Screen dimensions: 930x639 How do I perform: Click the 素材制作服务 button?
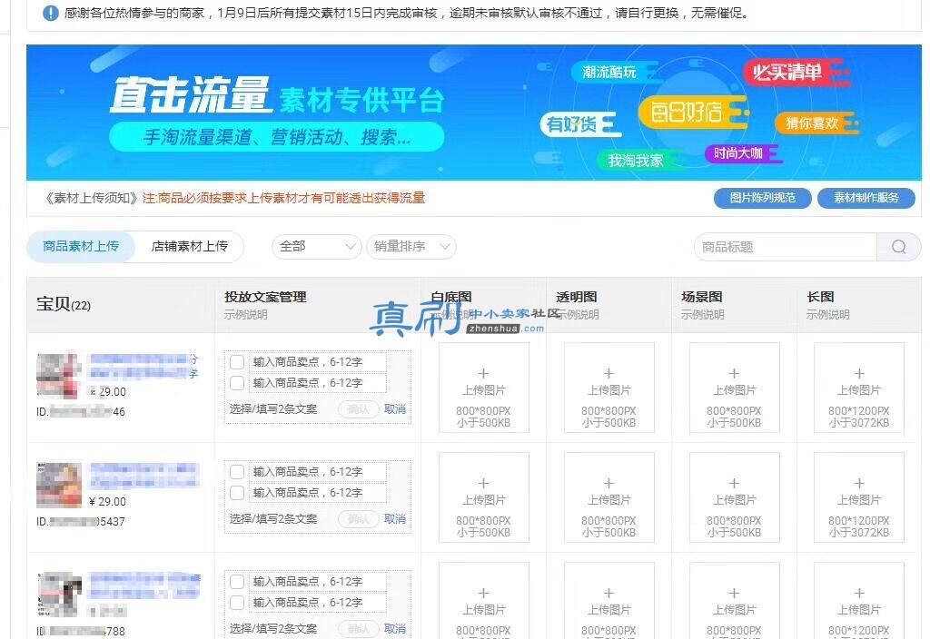pyautogui.click(x=866, y=198)
